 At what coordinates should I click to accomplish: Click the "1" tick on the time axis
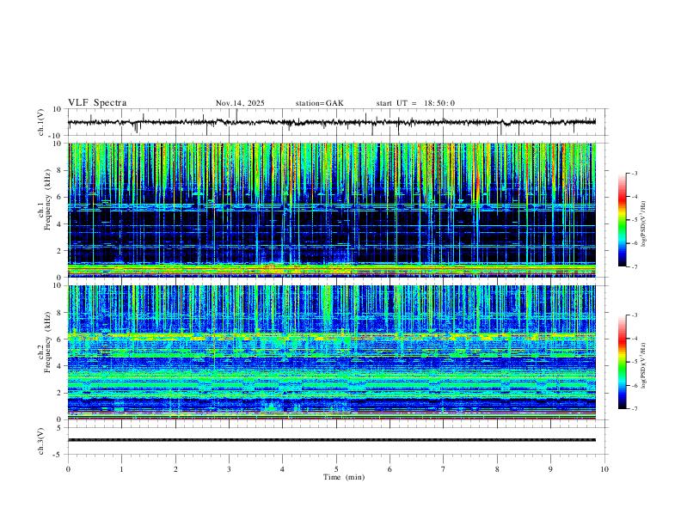121,469
